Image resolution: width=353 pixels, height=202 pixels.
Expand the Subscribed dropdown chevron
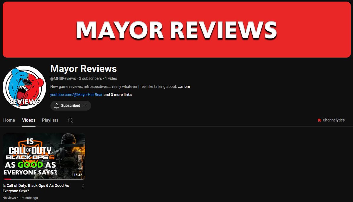[85, 106]
